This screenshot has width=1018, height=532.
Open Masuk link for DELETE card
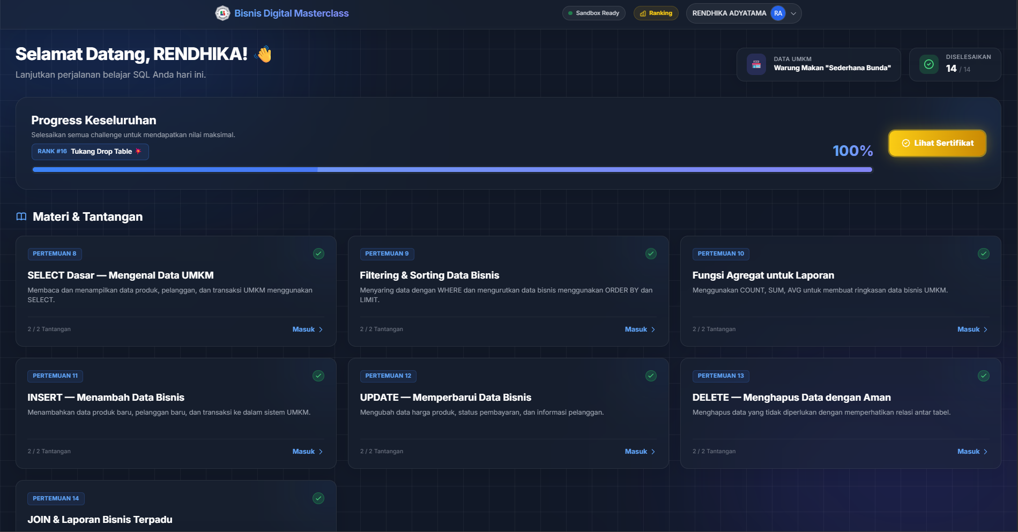972,452
